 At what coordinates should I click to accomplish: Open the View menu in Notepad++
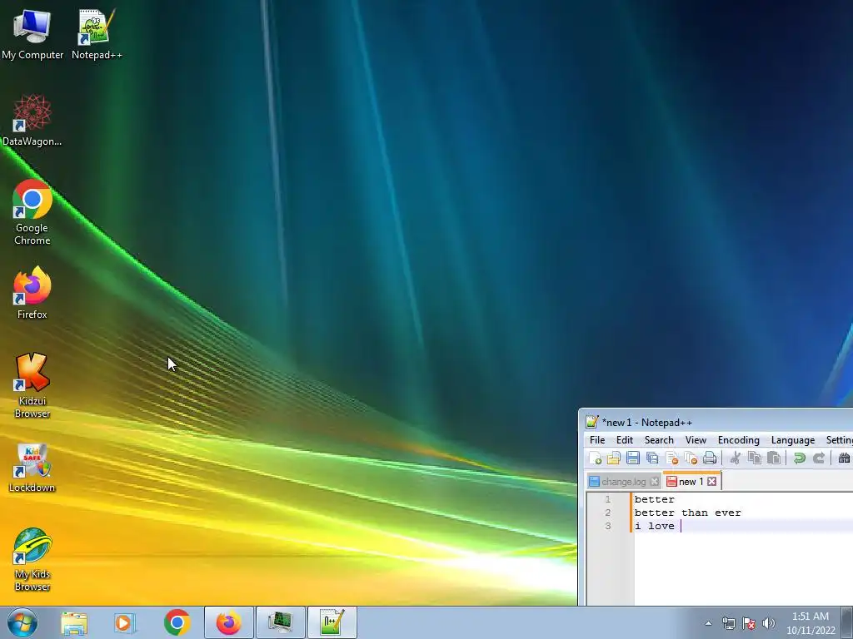click(x=696, y=440)
